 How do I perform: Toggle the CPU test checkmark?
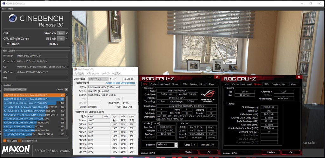[67, 33]
